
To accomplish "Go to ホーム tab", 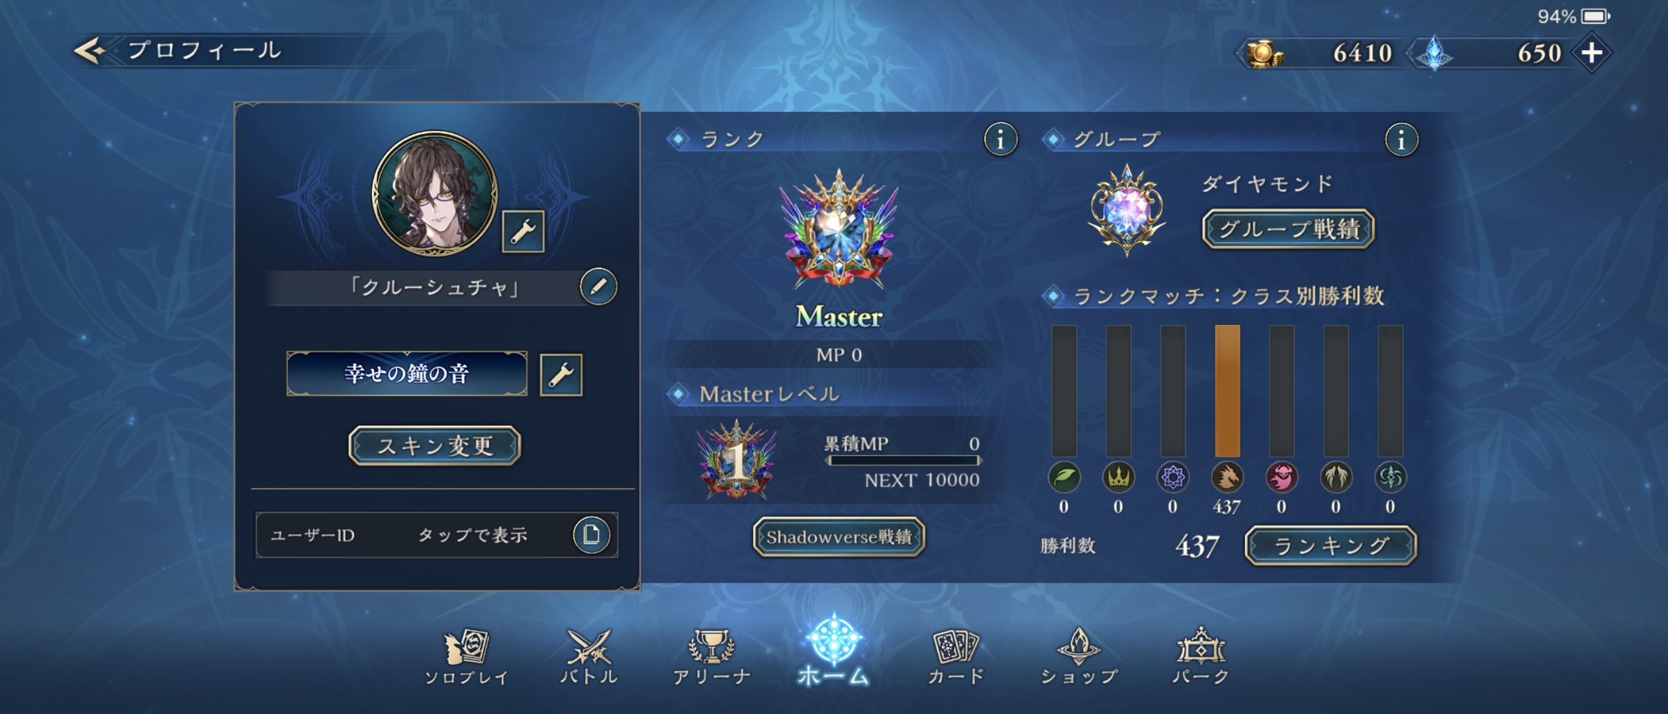I will tap(834, 651).
